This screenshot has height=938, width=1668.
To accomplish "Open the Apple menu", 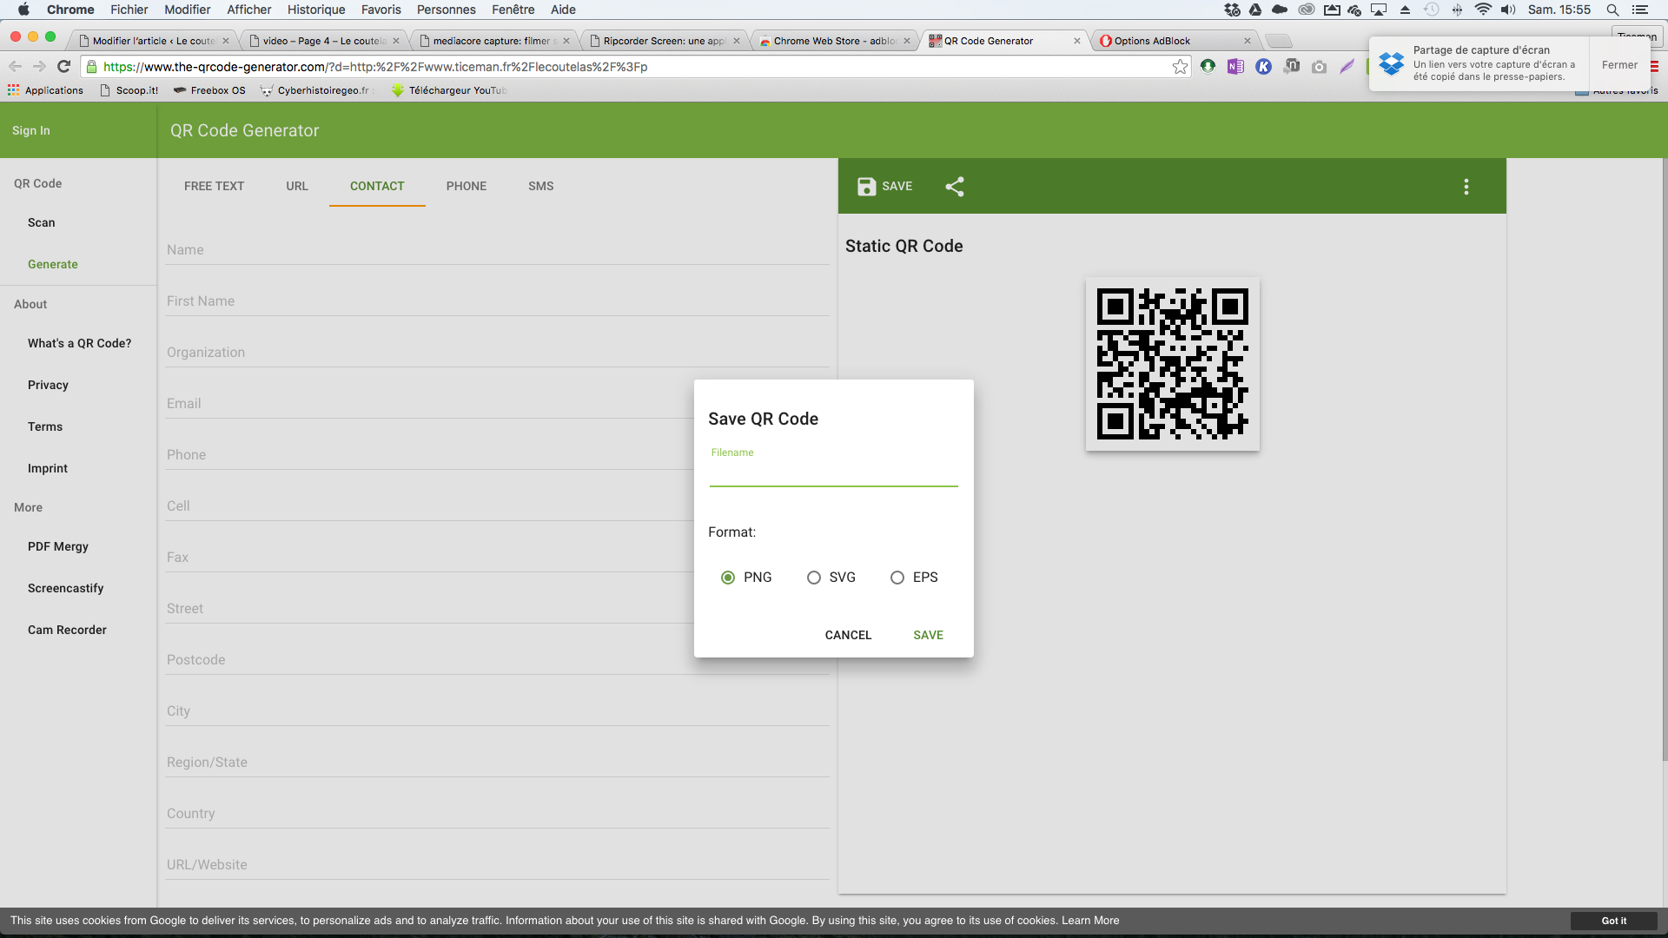I will (x=23, y=10).
